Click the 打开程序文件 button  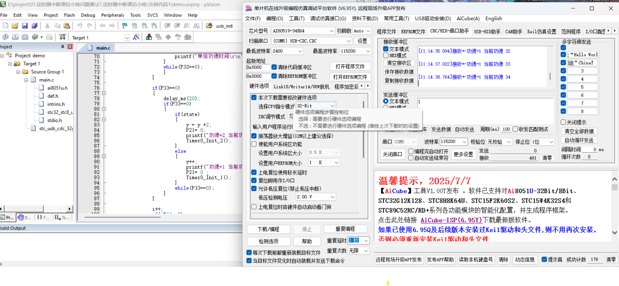pos(350,66)
